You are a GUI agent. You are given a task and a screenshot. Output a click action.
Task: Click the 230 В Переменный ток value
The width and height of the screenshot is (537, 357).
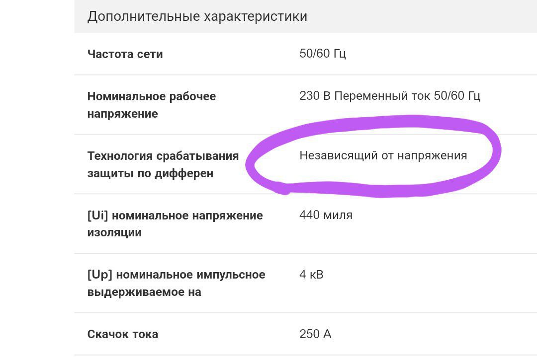[x=390, y=96]
